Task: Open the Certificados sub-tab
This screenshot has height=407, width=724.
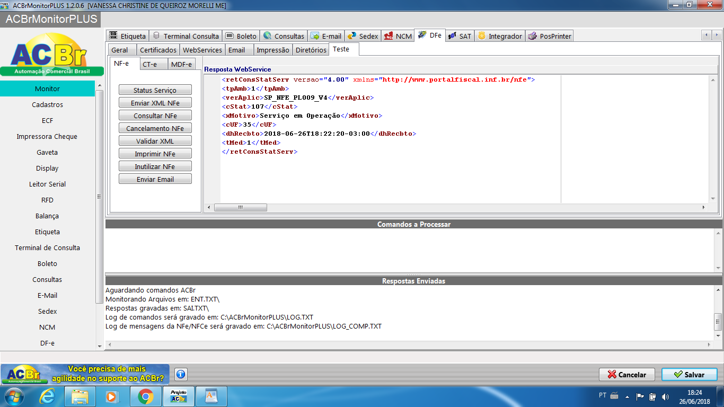Action: (158, 50)
